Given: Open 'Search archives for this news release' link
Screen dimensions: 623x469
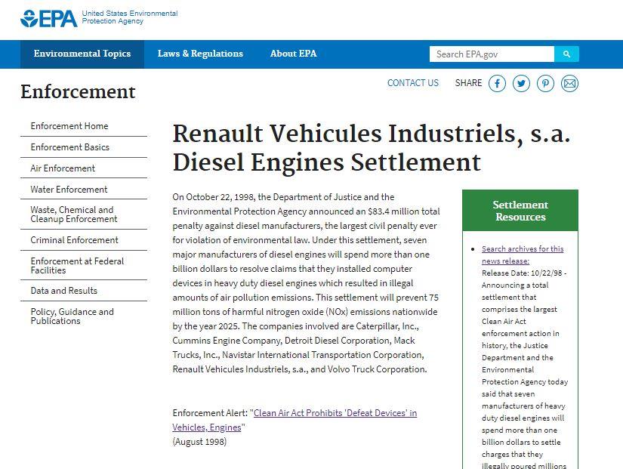Looking at the screenshot, I should click(523, 255).
